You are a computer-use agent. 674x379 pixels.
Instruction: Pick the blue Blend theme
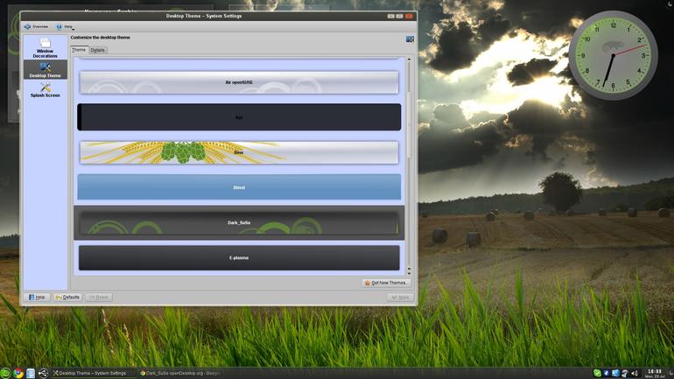pos(239,187)
